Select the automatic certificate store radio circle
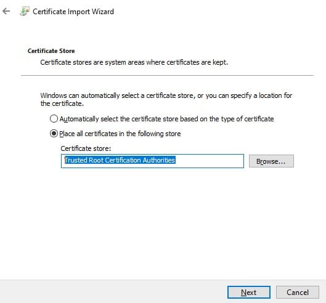 pyautogui.click(x=54, y=119)
